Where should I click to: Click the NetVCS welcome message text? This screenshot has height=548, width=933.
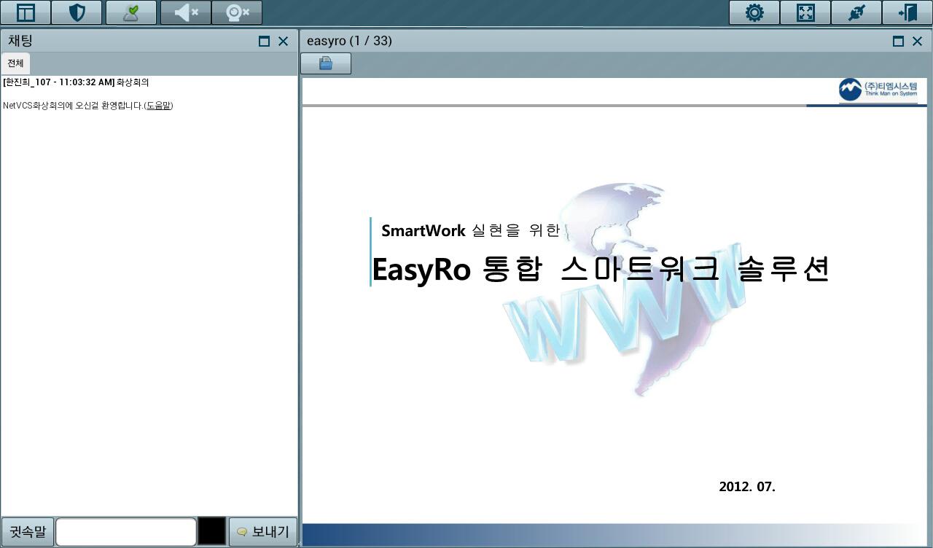coord(87,106)
